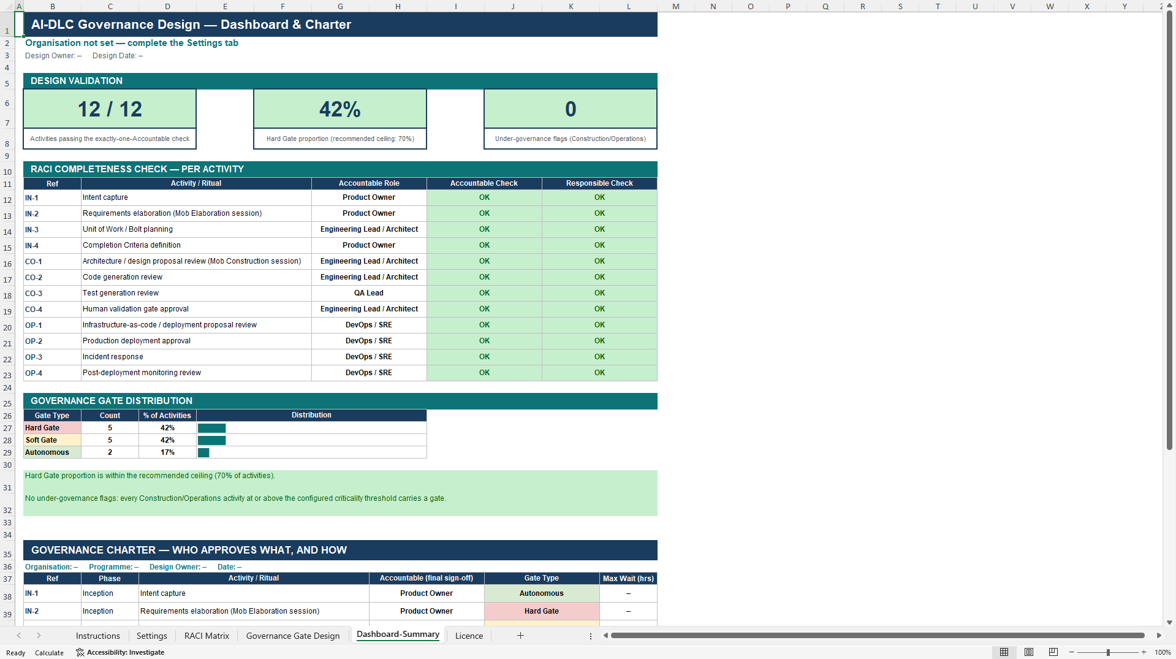
Task: Click 'Intent capture' in RACI completeness table
Action: [196, 197]
